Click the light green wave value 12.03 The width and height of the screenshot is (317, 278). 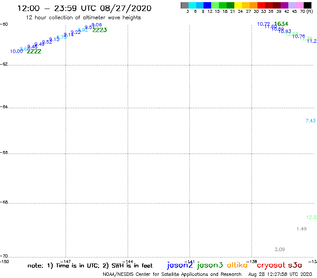click(292, 34)
